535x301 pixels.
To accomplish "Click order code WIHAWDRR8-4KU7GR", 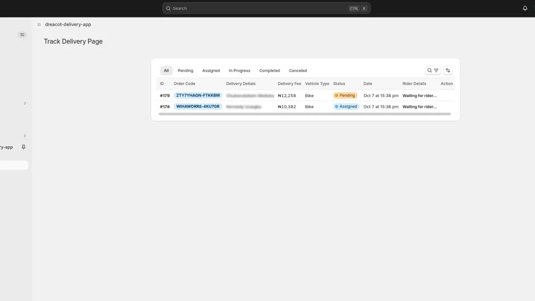I will click(x=198, y=106).
